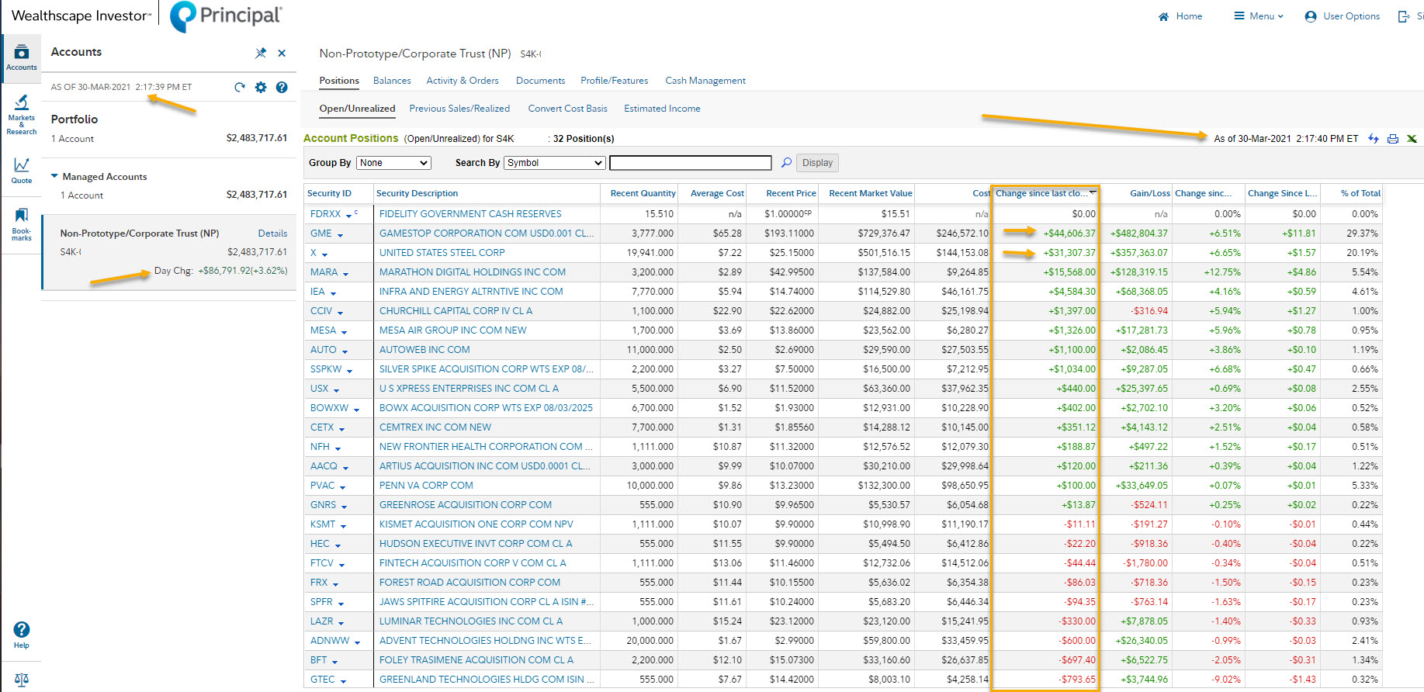The height and width of the screenshot is (692, 1424).
Task: Switch to the Positions tab
Action: [x=339, y=81]
